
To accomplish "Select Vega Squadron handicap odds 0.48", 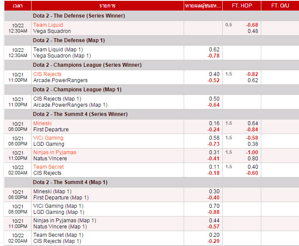I will (x=253, y=31).
